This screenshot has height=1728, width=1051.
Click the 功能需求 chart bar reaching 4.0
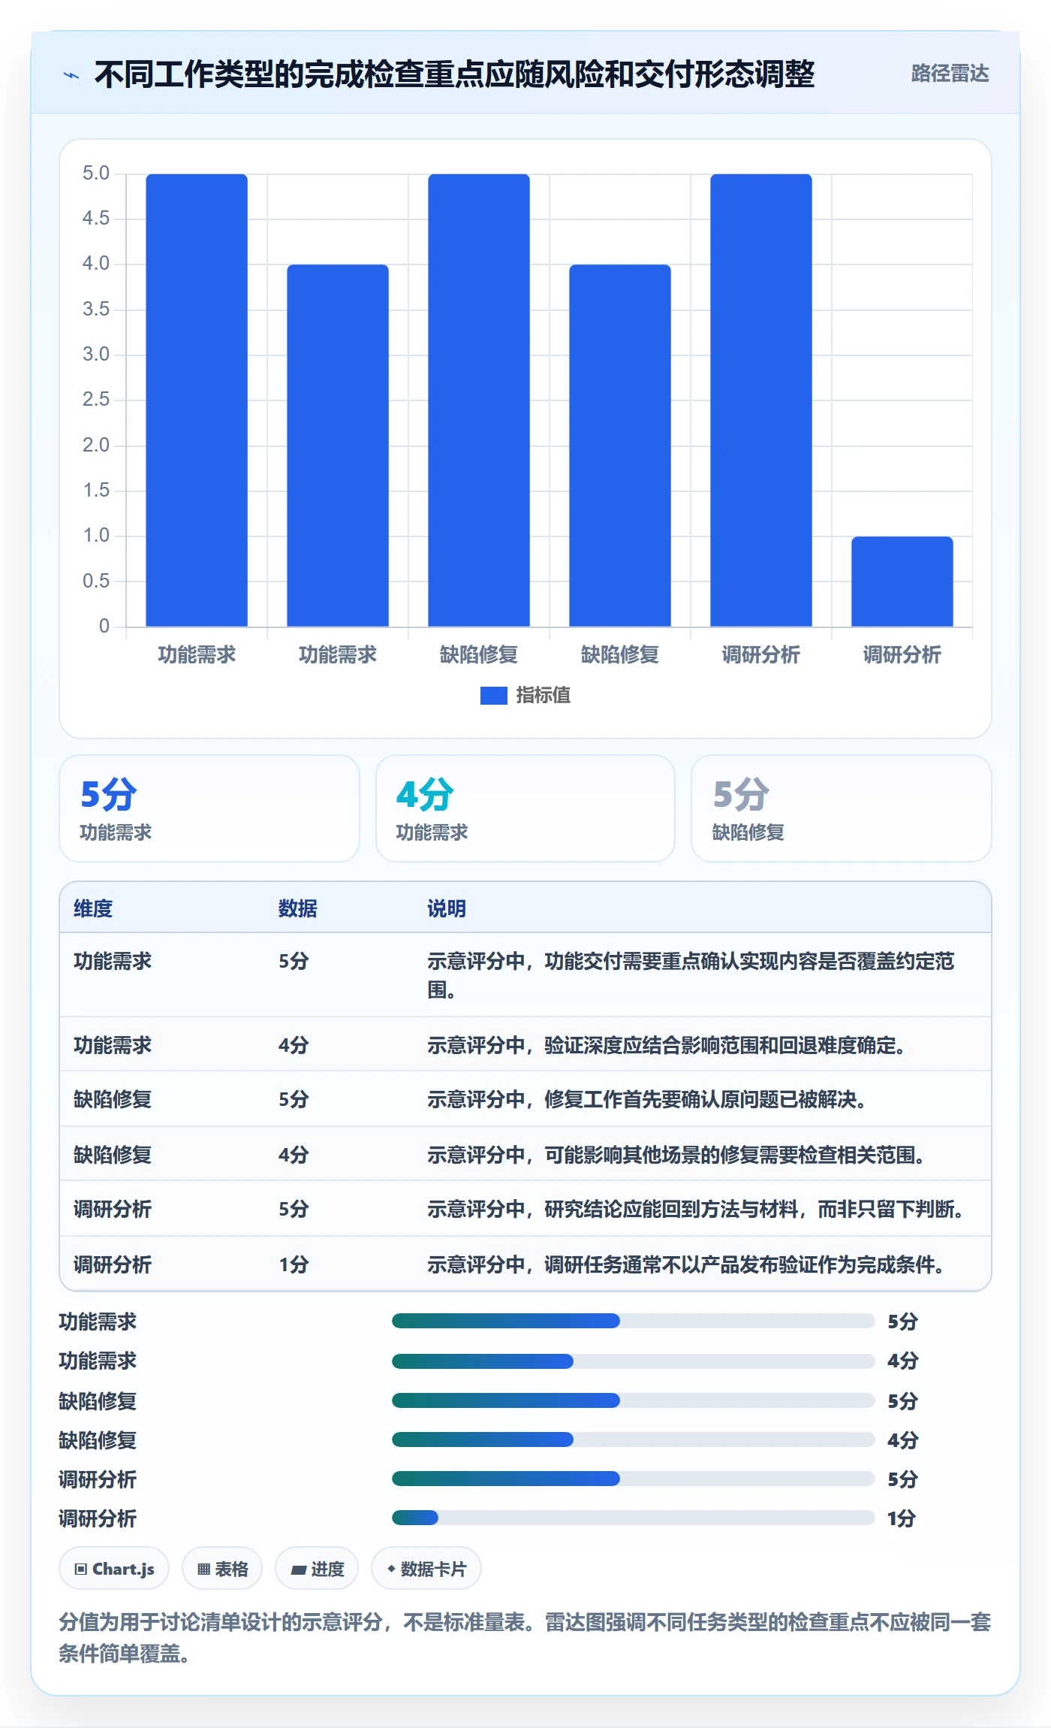[338, 446]
